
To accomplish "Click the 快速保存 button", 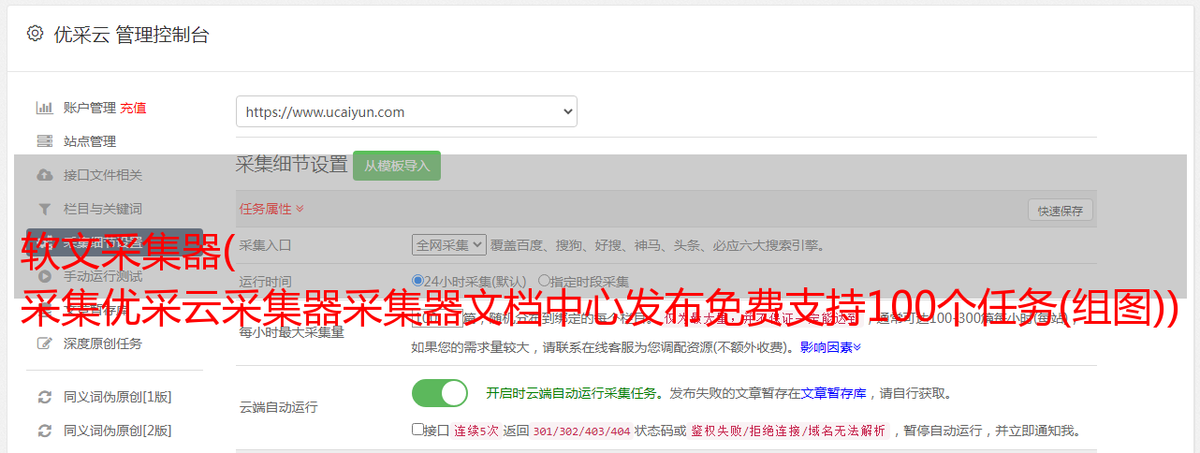I will 1061,211.
